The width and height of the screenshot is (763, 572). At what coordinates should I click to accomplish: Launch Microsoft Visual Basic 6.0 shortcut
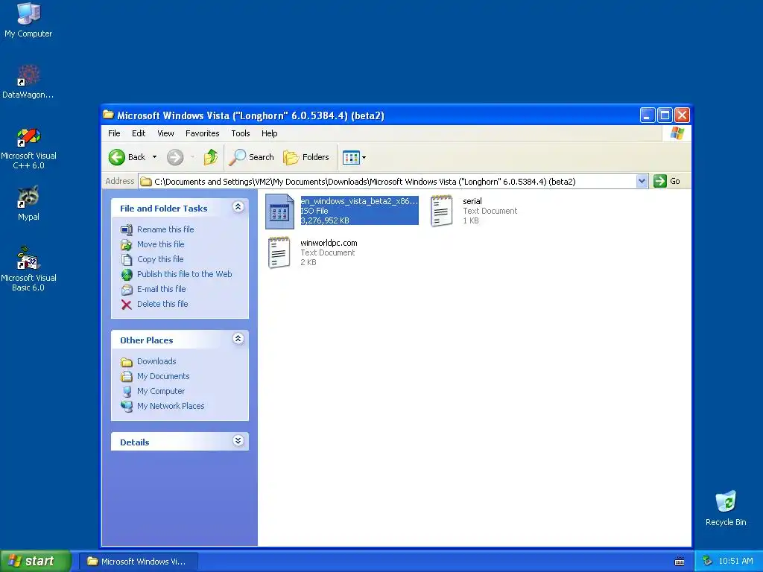(28, 269)
